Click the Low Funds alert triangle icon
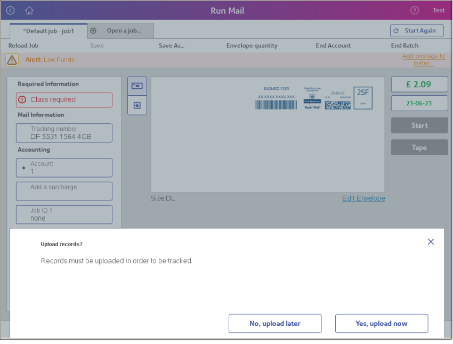This screenshot has height=344, width=453. coord(12,60)
